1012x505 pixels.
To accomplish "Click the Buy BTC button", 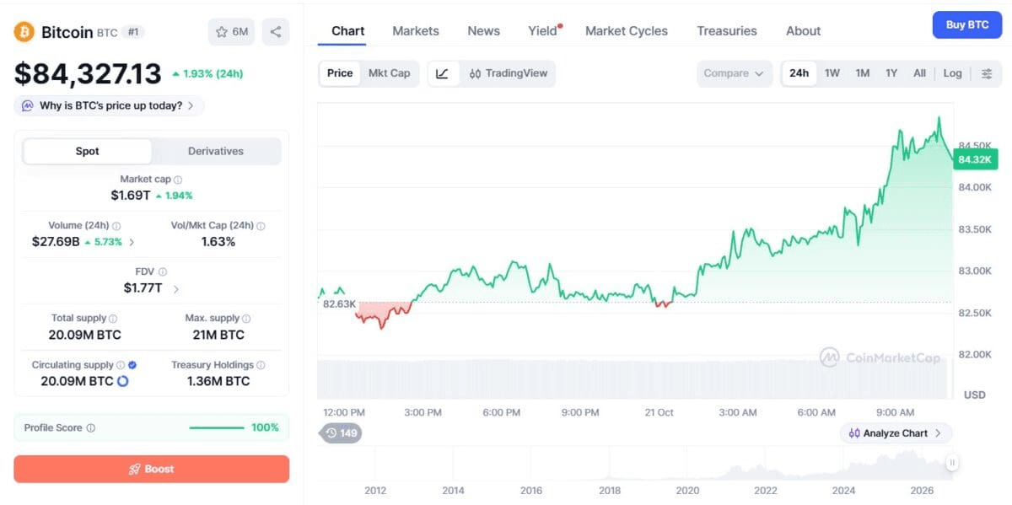I will point(967,25).
